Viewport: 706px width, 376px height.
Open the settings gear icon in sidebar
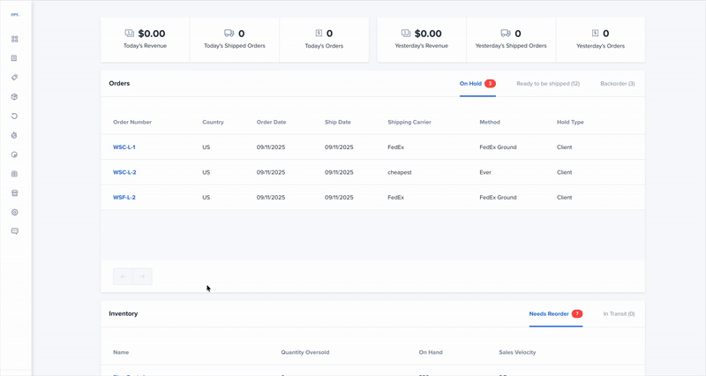coord(14,212)
